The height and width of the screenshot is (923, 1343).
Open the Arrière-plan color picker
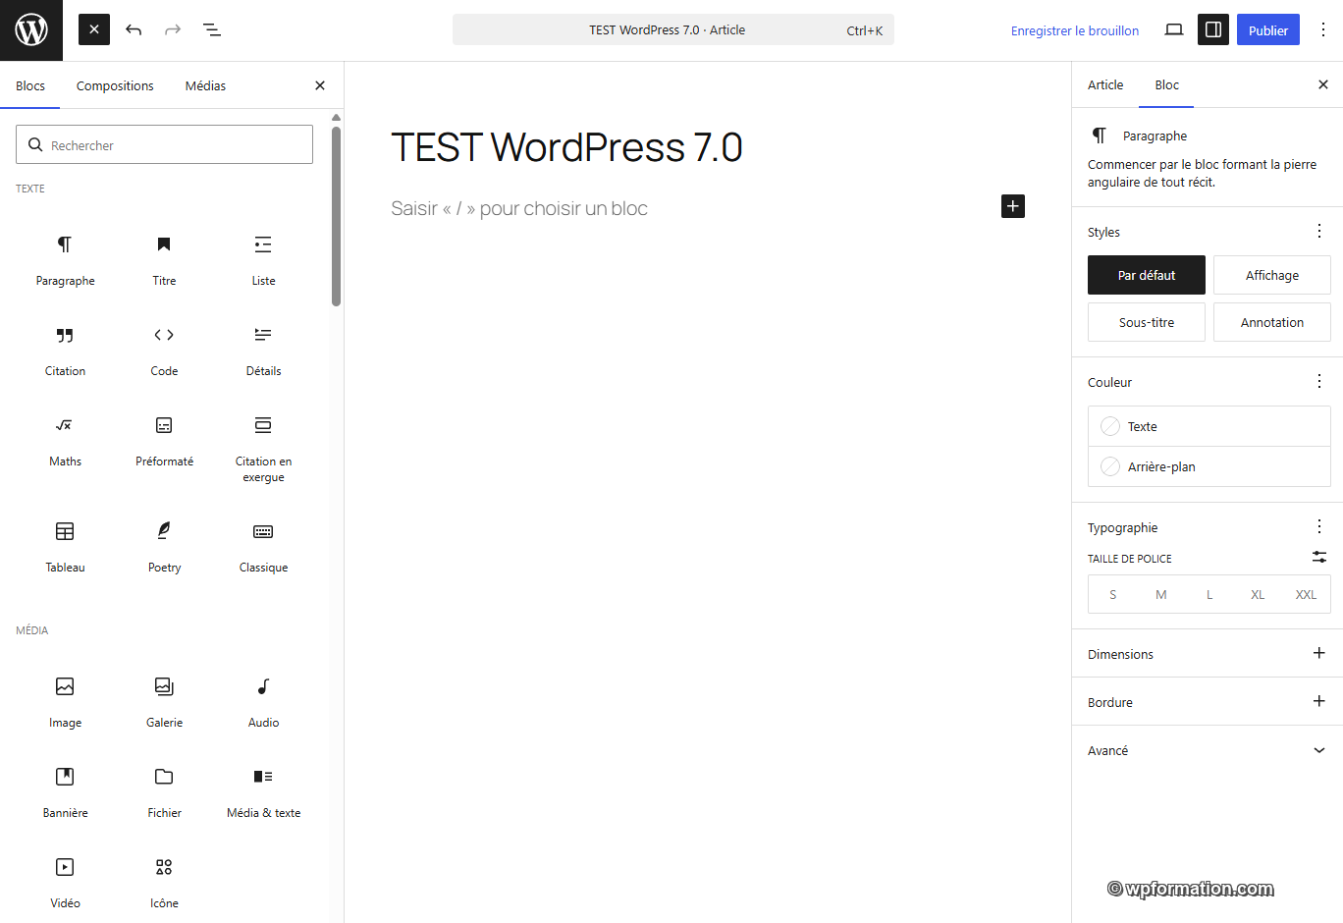[x=1209, y=466]
